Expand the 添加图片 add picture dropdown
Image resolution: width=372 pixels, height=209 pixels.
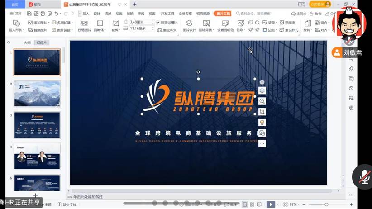click(x=49, y=23)
